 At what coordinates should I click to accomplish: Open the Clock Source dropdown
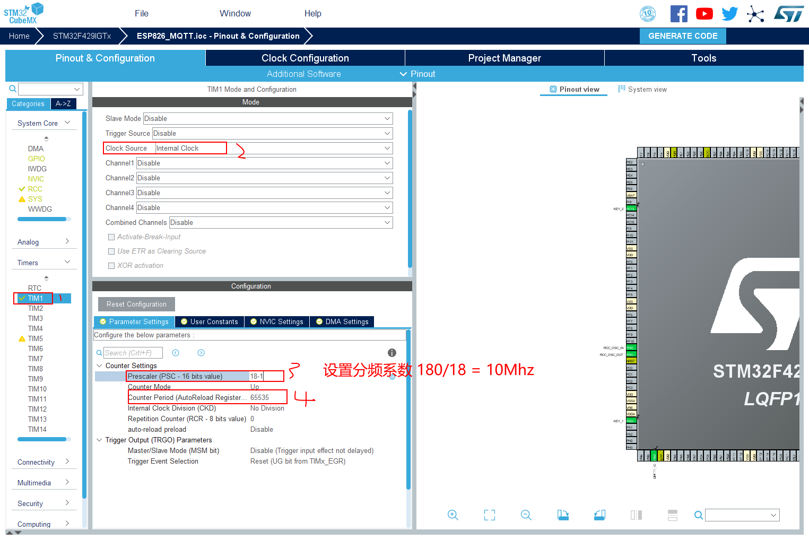pyautogui.click(x=274, y=148)
